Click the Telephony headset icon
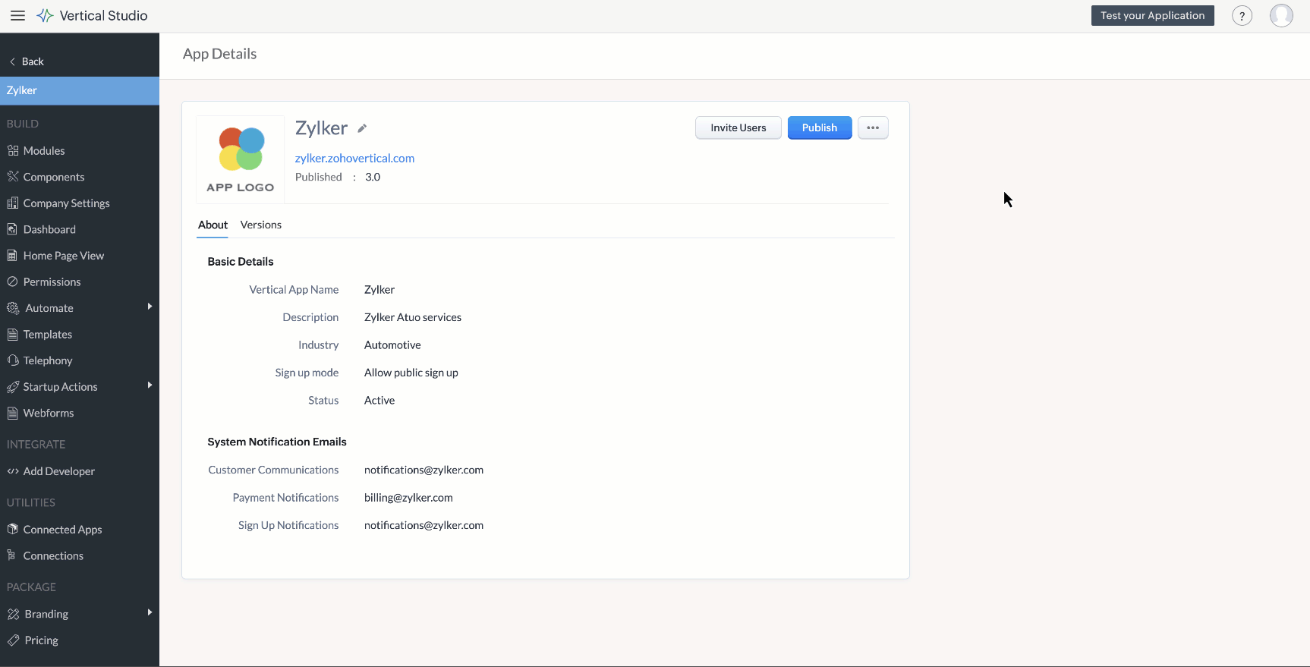Screen dimensions: 1310x667 click(x=13, y=360)
